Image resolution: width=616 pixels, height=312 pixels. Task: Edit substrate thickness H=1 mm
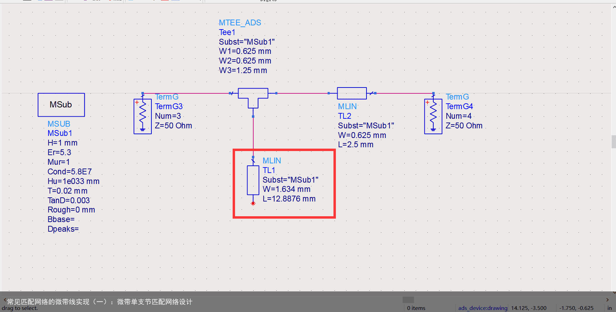[x=63, y=143]
